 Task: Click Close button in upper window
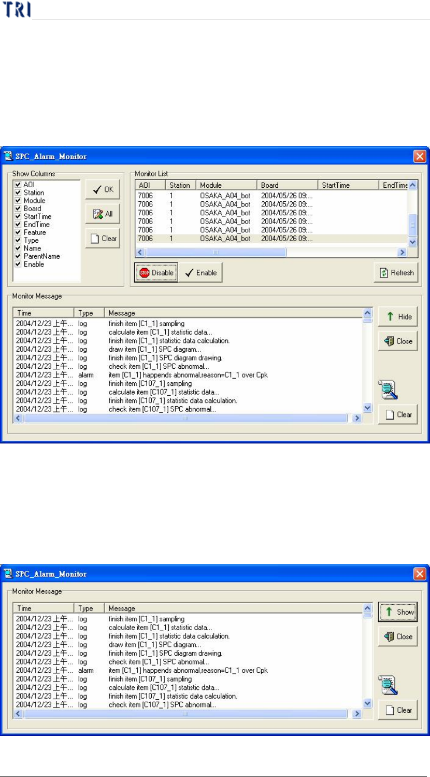click(398, 341)
